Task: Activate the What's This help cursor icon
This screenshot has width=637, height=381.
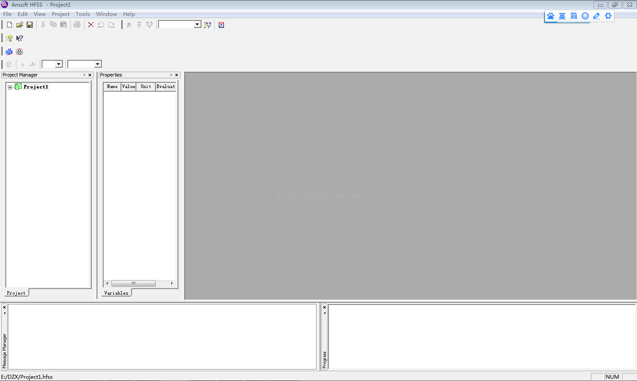Action: 19,38
